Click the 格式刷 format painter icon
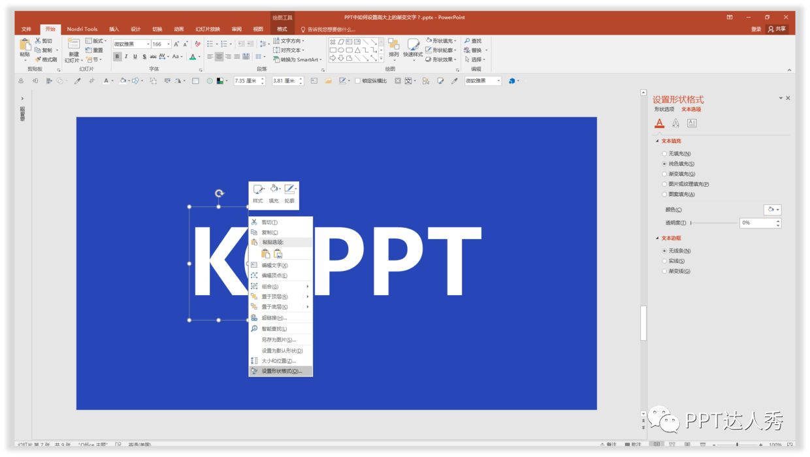This screenshot has width=810, height=457. (x=38, y=59)
